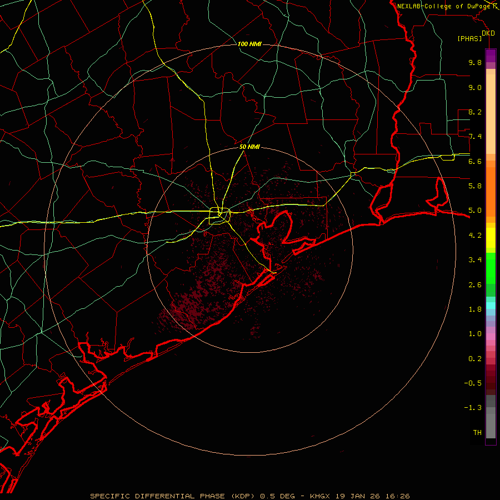The width and height of the screenshot is (500, 500).
Task: Click the -0.5 color scale value
Action: [473, 383]
